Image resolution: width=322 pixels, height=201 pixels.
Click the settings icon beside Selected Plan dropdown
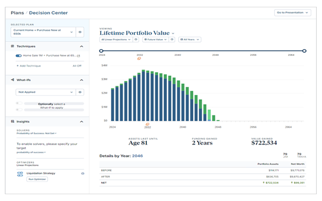click(x=80, y=31)
